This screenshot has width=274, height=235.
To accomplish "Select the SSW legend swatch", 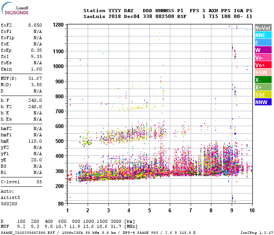I will [x=263, y=72].
